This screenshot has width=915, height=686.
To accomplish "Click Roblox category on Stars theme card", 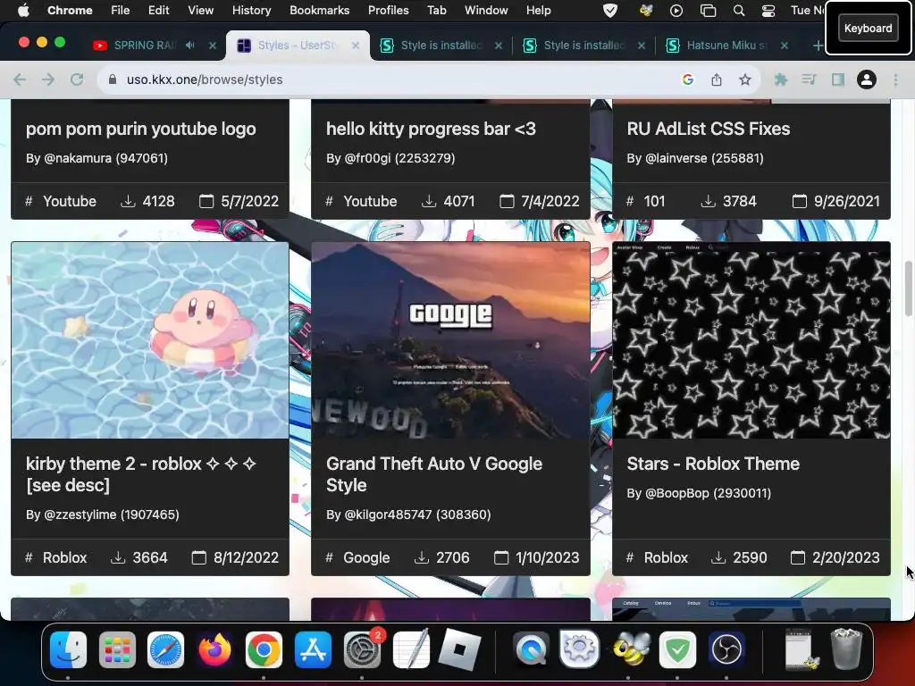I will 666,557.
